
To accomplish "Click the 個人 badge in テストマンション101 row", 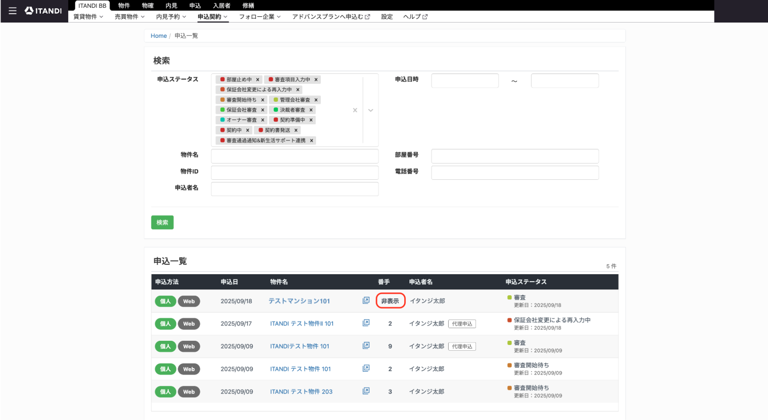I will [x=165, y=301].
